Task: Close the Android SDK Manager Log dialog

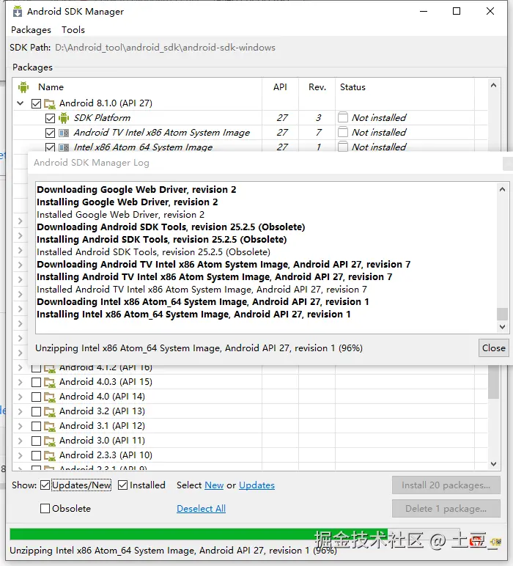Action: tap(493, 348)
